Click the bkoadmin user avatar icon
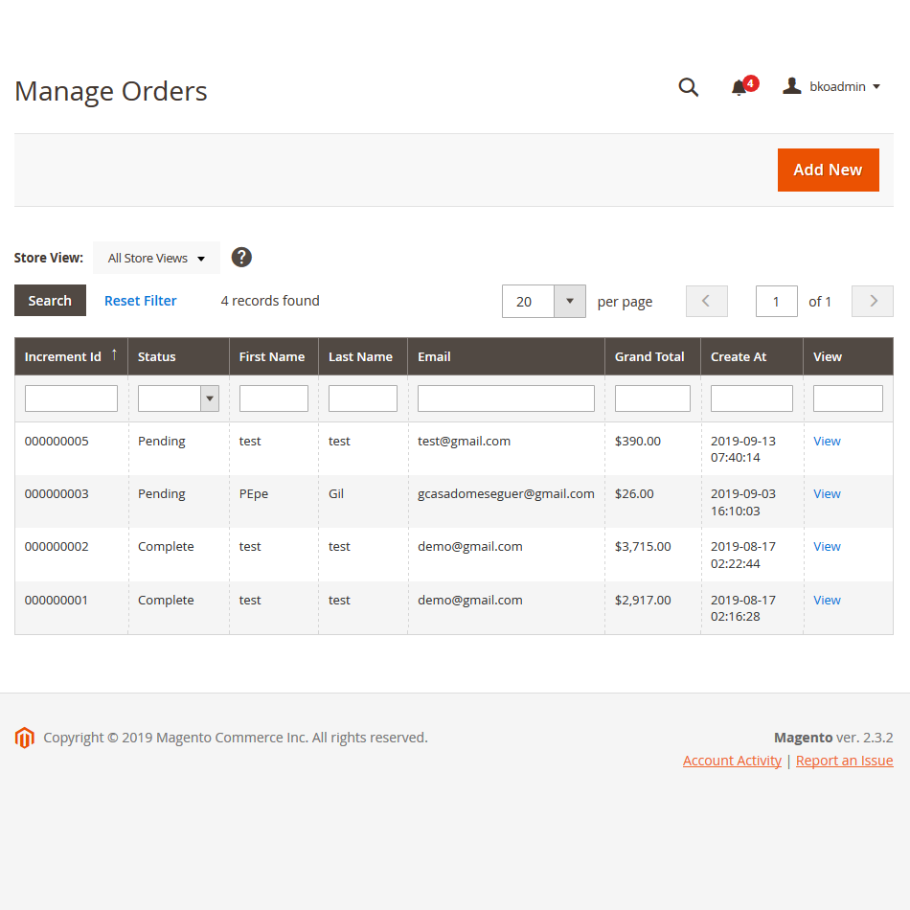Image resolution: width=910 pixels, height=910 pixels. point(791,86)
